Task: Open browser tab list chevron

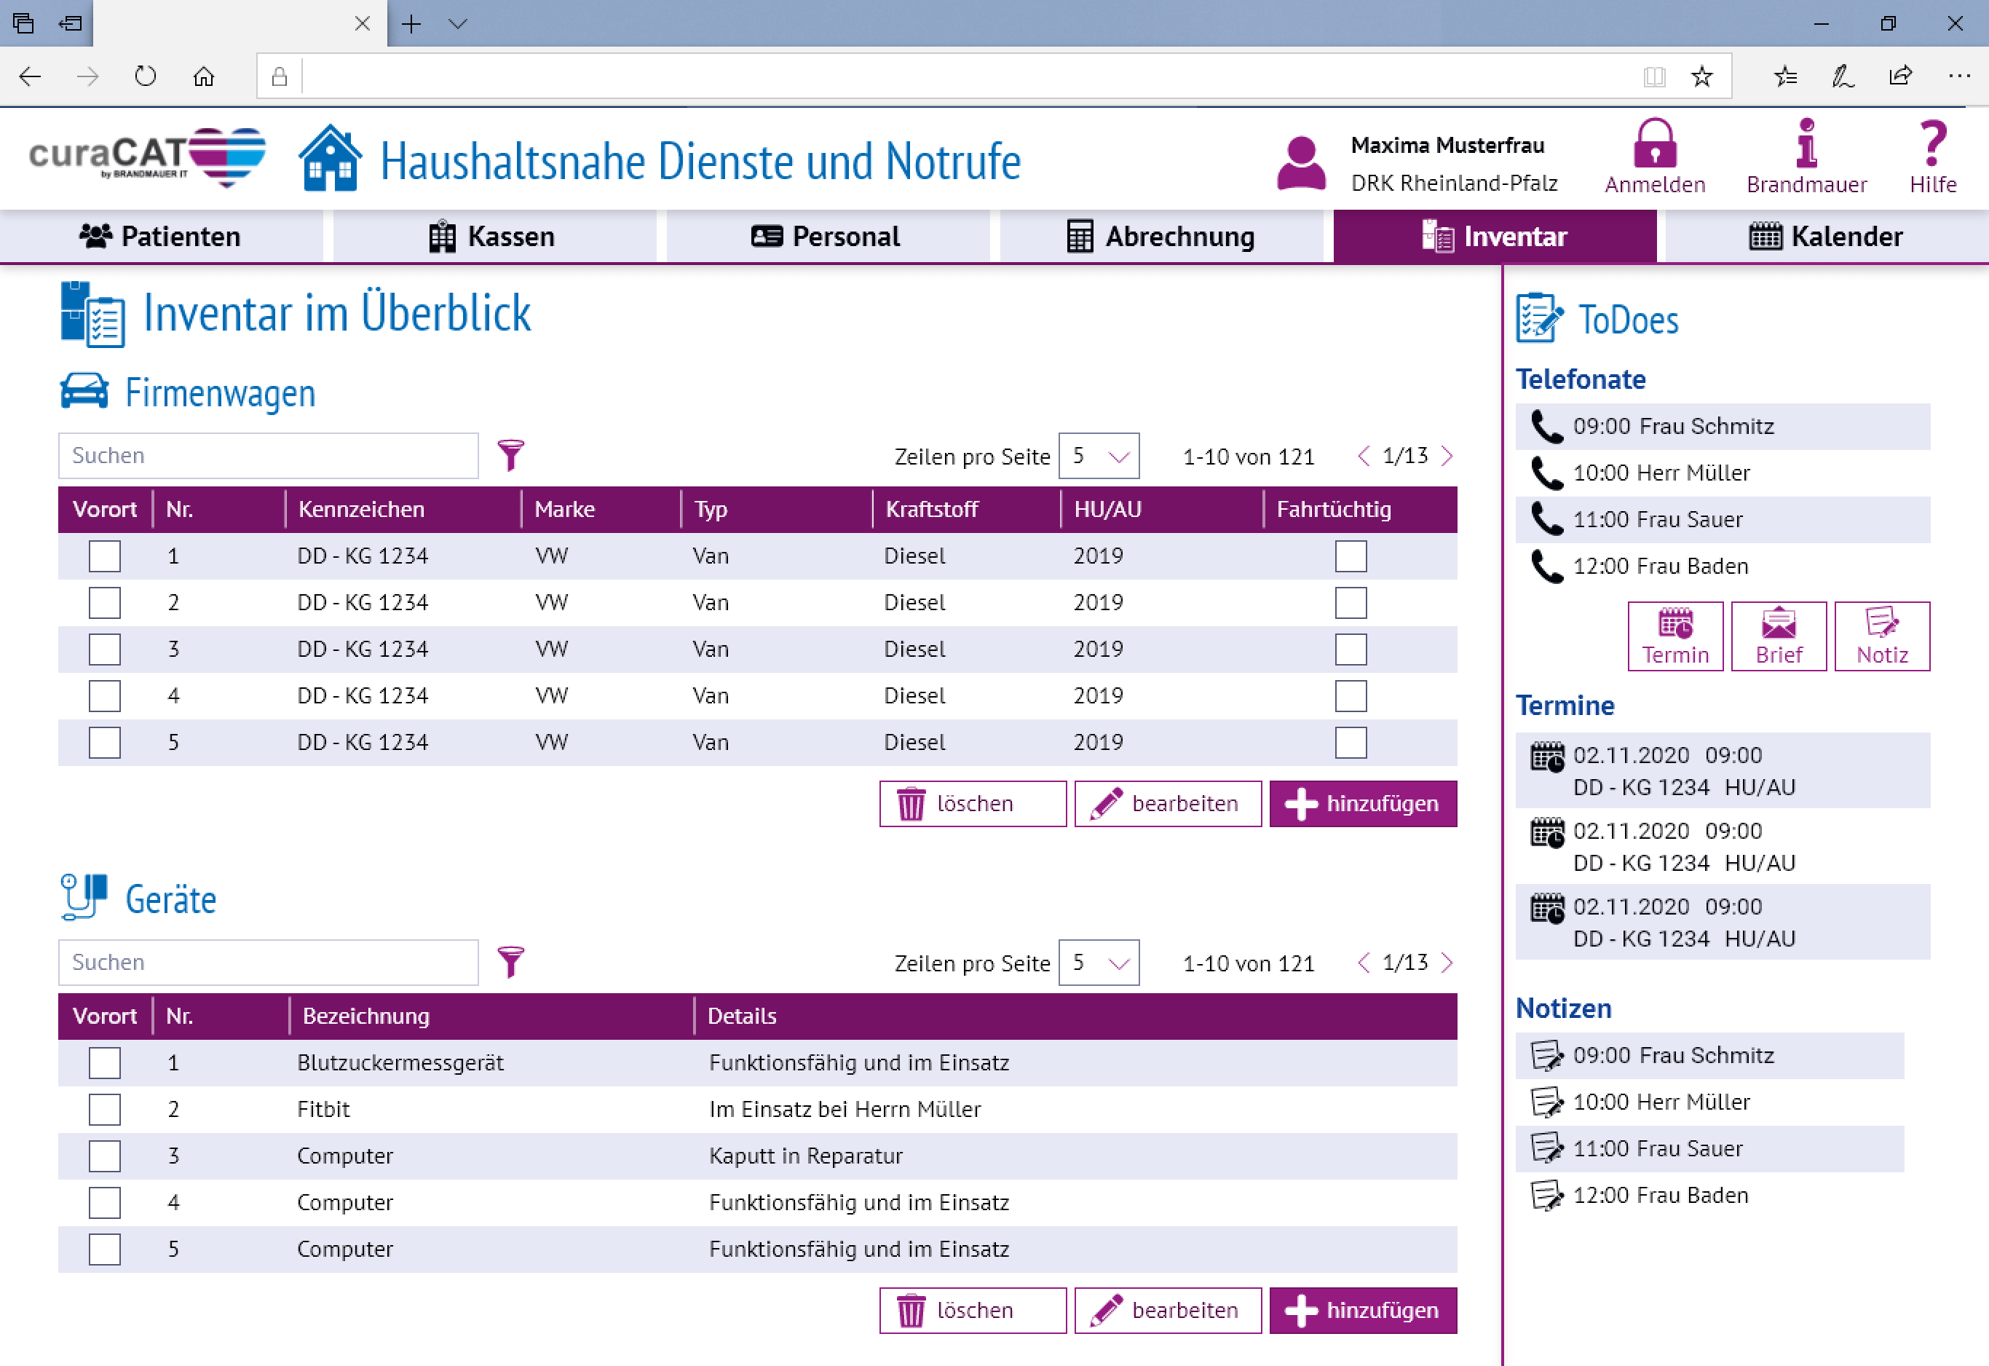Action: click(x=458, y=24)
